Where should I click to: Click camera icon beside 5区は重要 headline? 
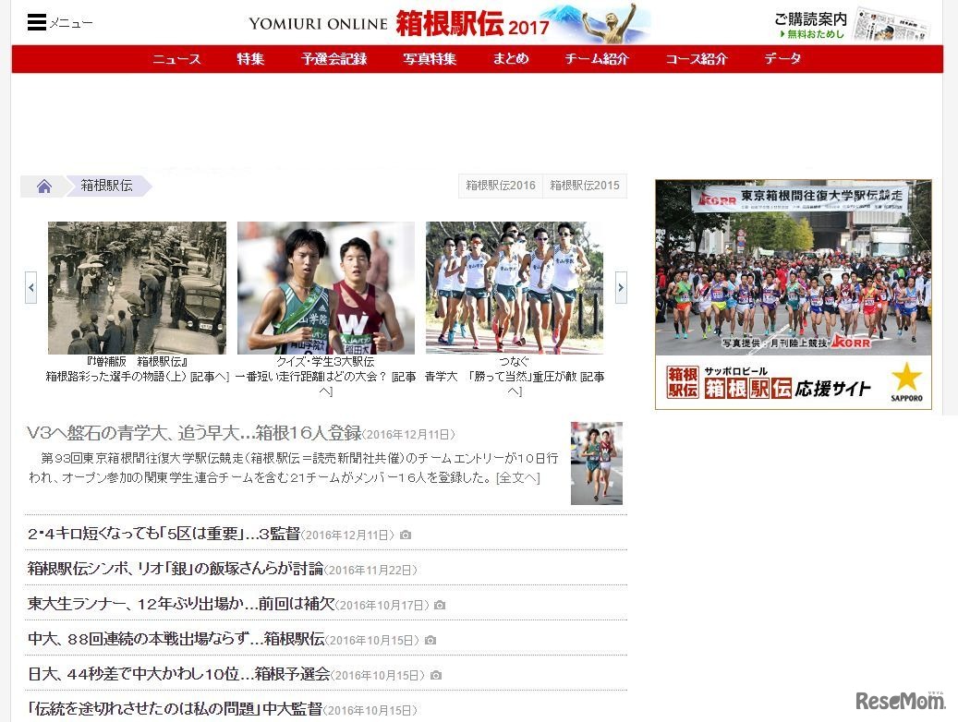point(405,535)
